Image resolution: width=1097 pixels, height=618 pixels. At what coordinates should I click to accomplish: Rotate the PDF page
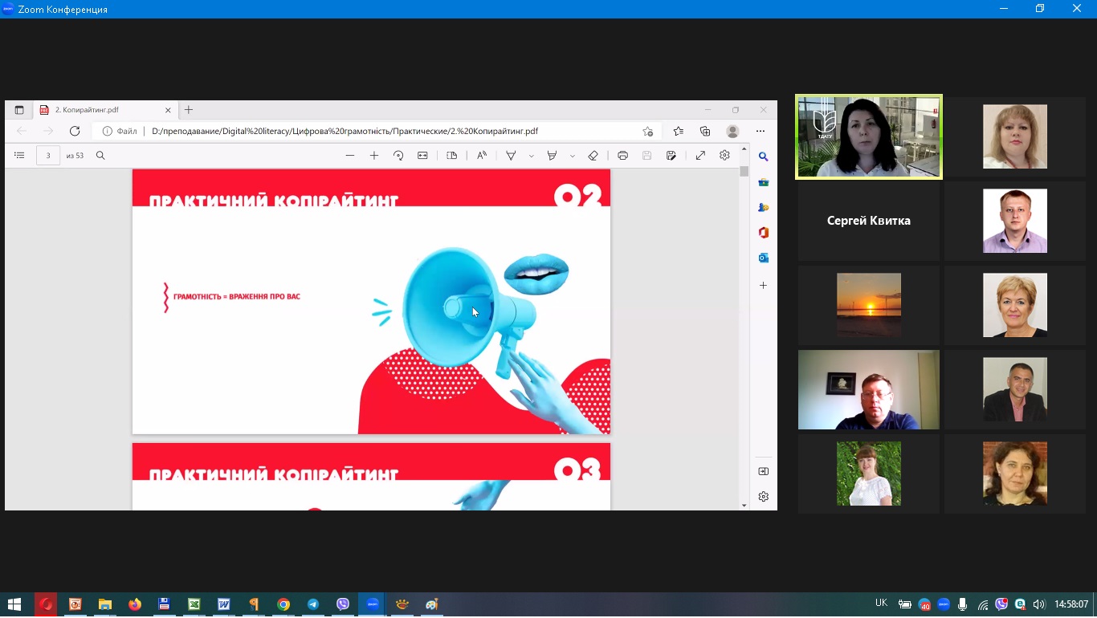398,156
